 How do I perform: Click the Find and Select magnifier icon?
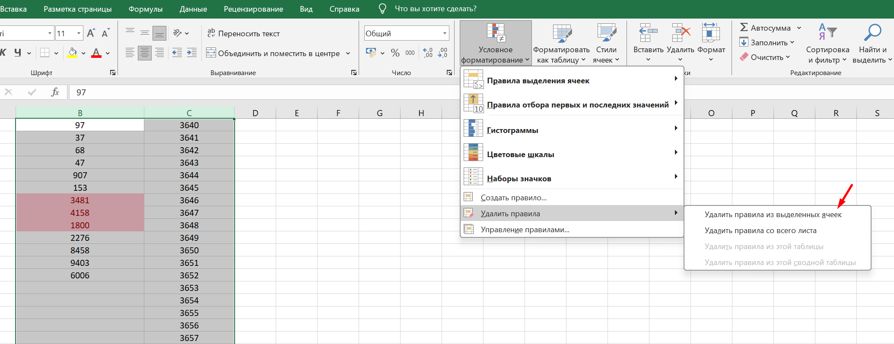pos(872,33)
